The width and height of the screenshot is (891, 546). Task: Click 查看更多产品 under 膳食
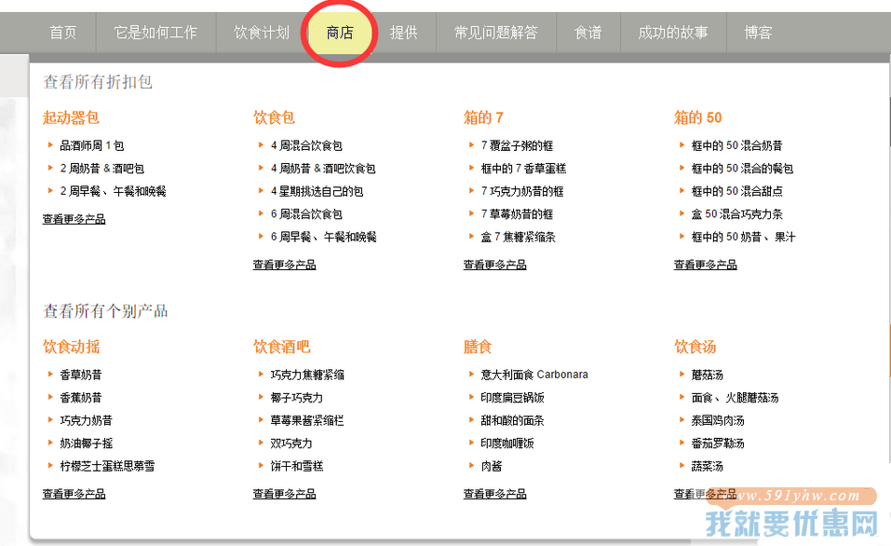pyautogui.click(x=494, y=494)
